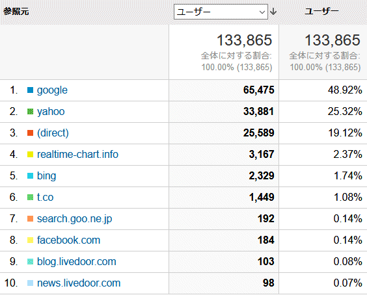Click the google source link
This screenshot has height=295, width=367.
tap(52, 90)
